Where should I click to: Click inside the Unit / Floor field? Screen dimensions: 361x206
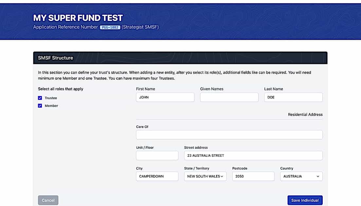(157, 155)
